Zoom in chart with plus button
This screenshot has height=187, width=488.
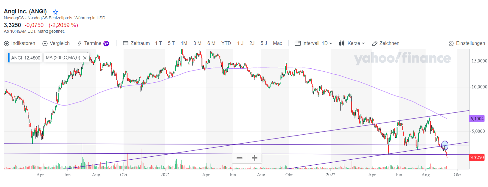254,158
